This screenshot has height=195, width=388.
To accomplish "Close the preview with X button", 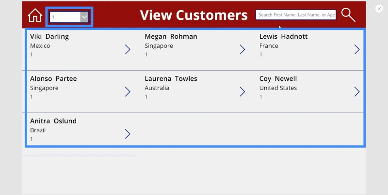I will pos(379,9).
